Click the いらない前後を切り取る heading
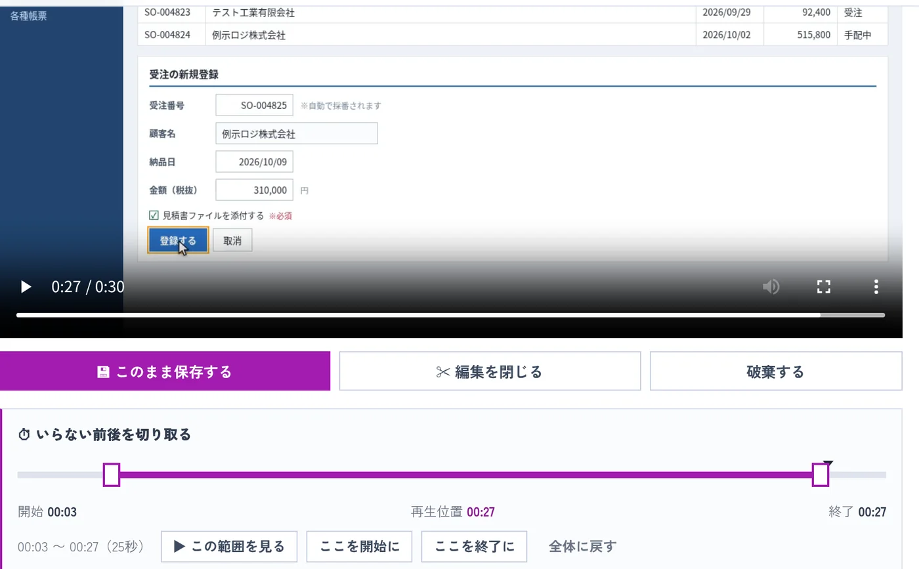Viewport: 919px width, 569px height. click(104, 434)
